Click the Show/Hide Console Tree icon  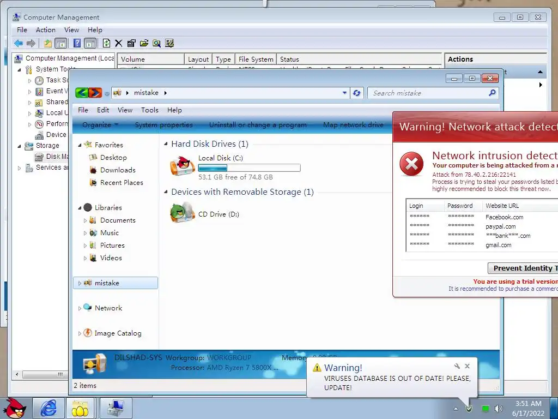(61, 44)
